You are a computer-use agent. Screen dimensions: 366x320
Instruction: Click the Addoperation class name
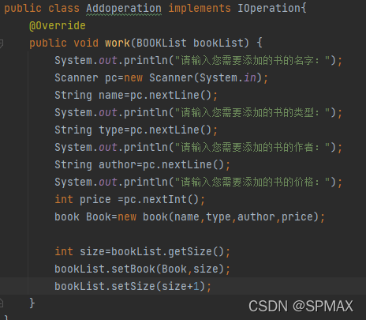click(x=124, y=9)
